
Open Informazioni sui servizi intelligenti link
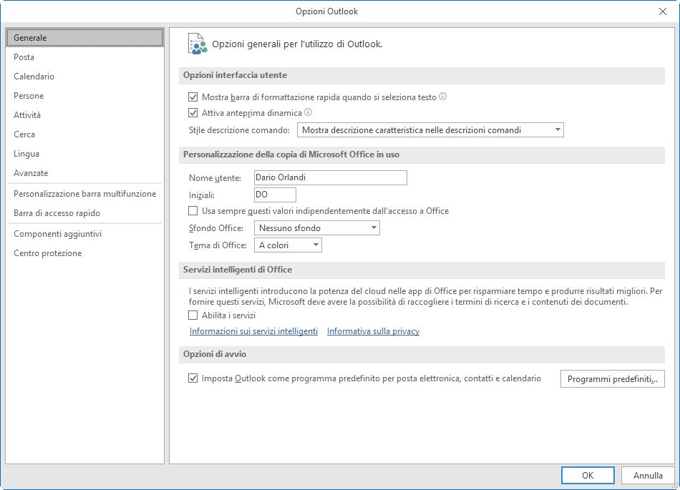point(253,331)
